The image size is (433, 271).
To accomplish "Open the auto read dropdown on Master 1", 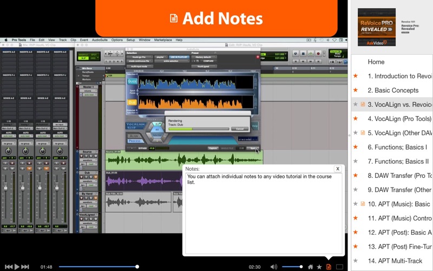I will click(x=89, y=94).
